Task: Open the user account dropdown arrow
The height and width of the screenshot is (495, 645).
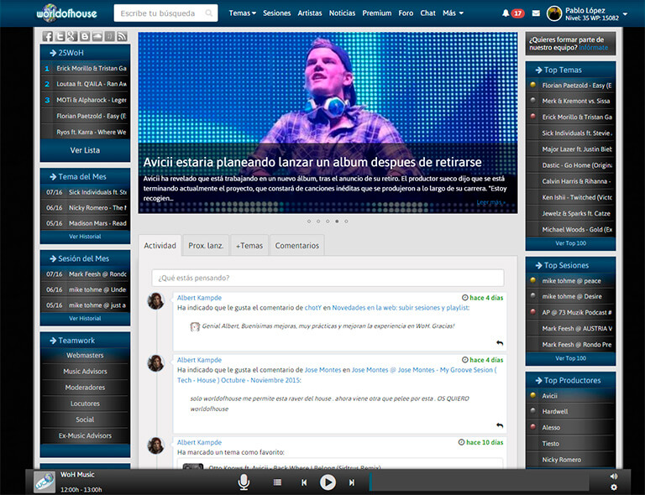Action: tap(625, 14)
